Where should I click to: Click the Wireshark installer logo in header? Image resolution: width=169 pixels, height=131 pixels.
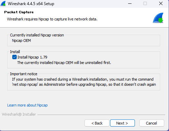pos(158,18)
